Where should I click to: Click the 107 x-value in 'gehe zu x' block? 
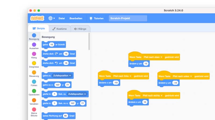tap(58, 85)
